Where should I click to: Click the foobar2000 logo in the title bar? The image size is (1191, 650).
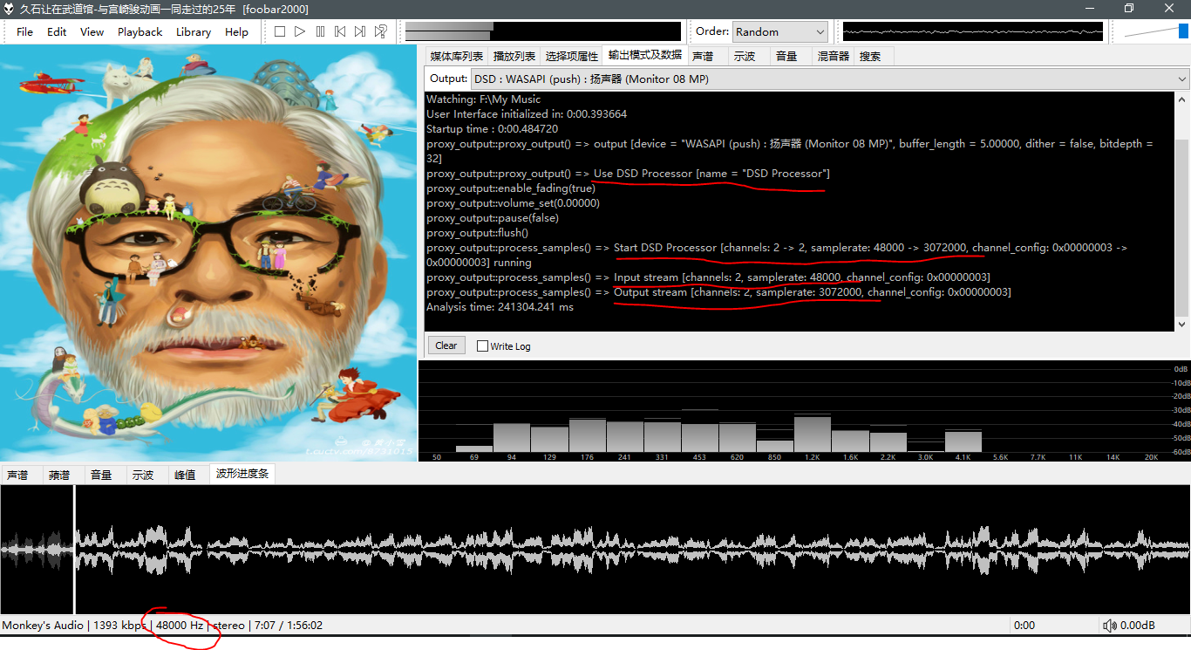click(9, 8)
